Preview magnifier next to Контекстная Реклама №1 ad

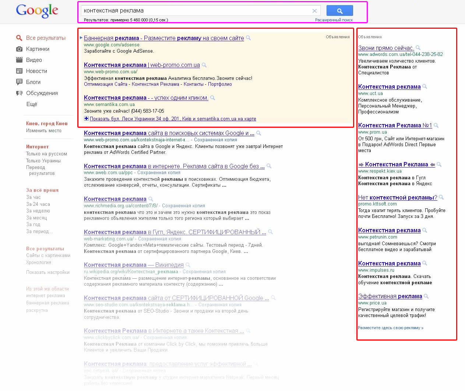436,126
